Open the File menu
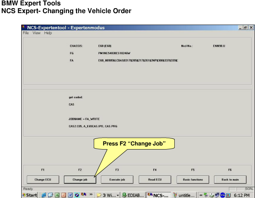The height and width of the screenshot is (198, 255). 26,33
